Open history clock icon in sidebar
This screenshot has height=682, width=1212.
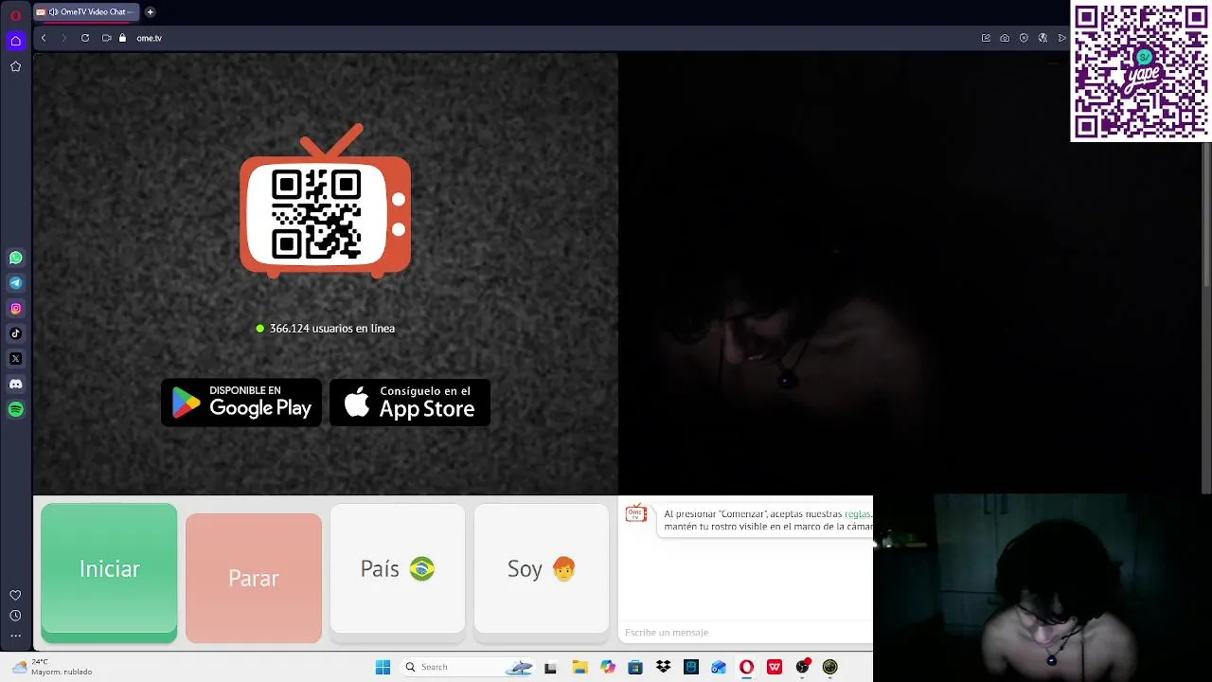tap(15, 616)
